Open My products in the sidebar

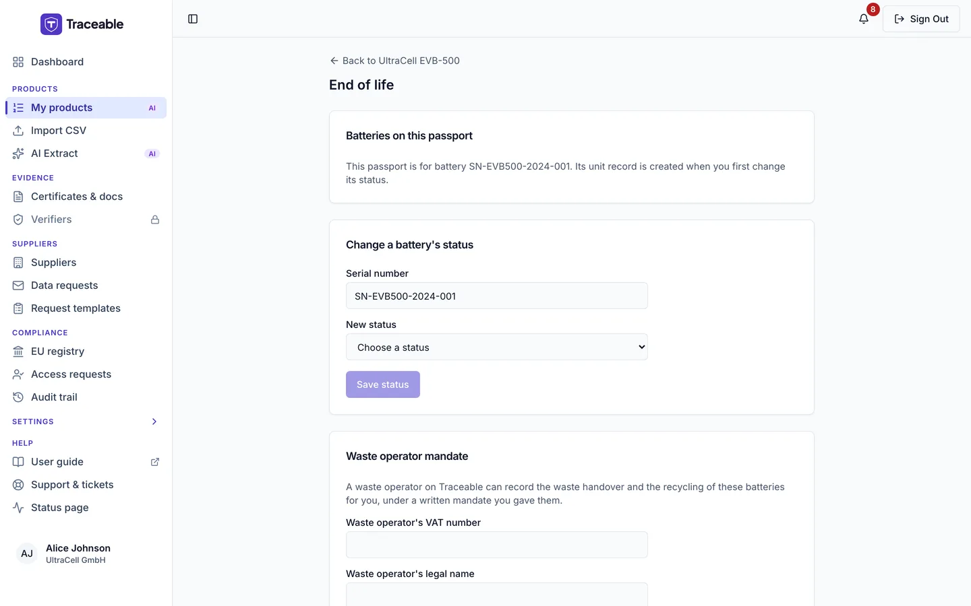tap(86, 108)
